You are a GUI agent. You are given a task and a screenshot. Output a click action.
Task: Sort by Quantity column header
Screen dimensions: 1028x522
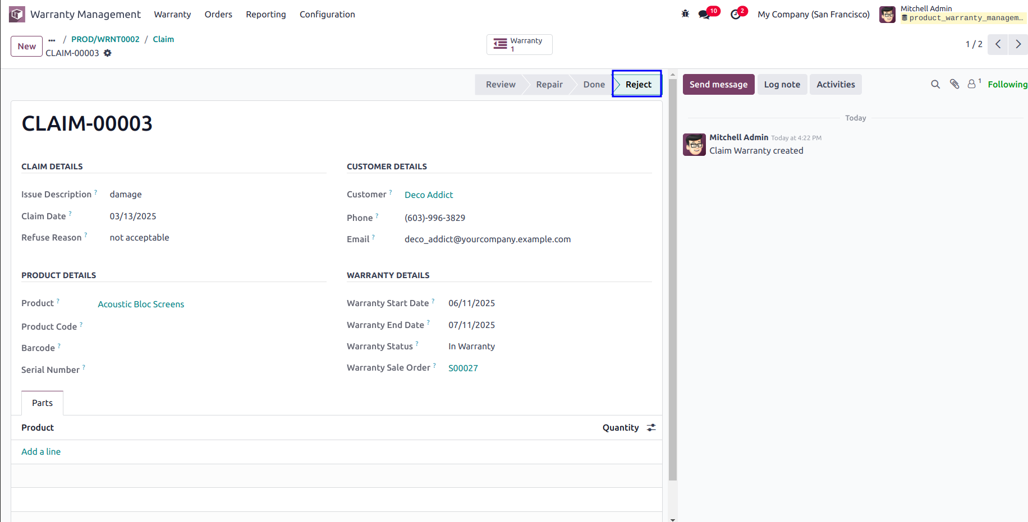(x=621, y=428)
